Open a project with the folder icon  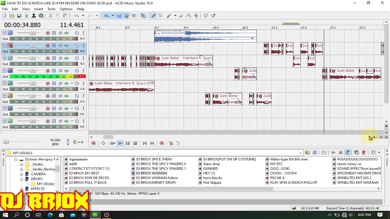tap(12, 16)
